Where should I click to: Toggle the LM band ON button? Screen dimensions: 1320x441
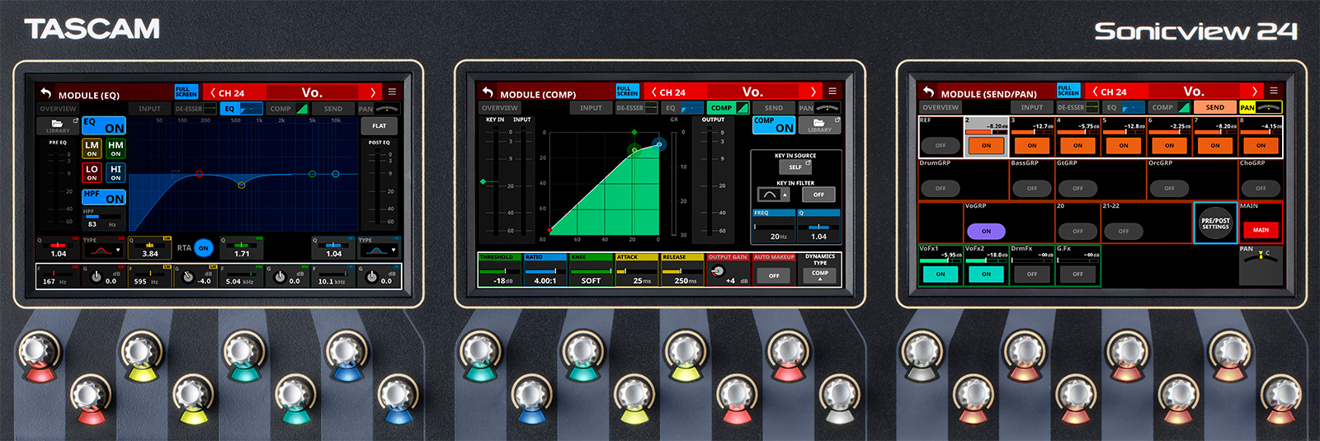click(x=92, y=149)
